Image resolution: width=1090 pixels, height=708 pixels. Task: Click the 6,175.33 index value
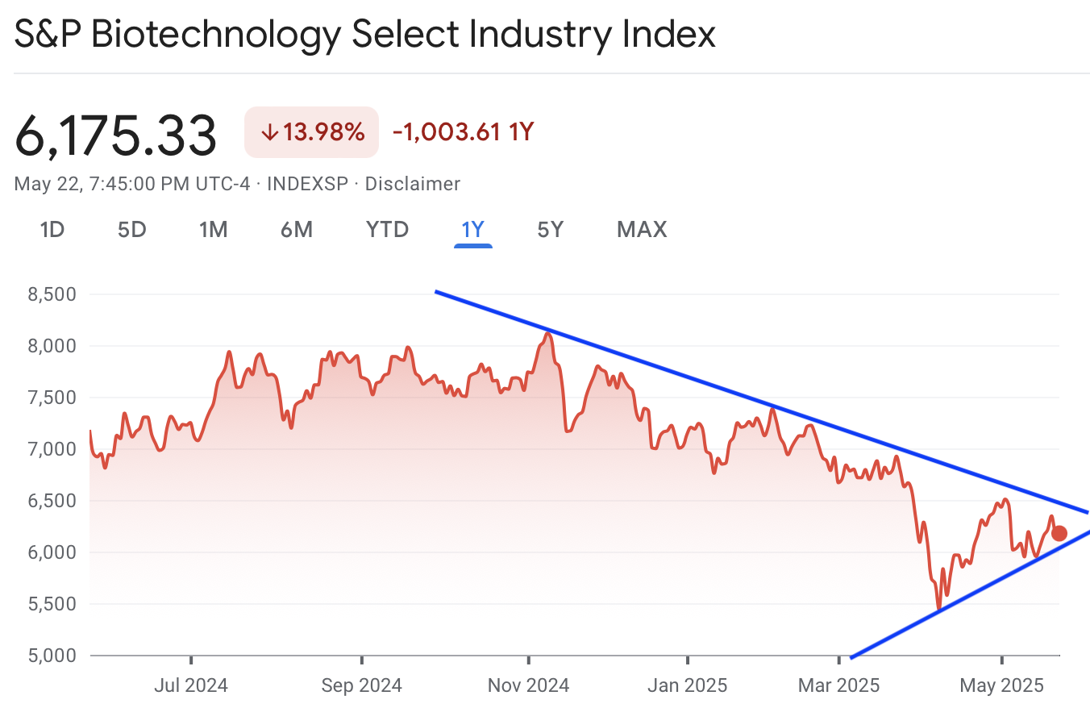116,134
